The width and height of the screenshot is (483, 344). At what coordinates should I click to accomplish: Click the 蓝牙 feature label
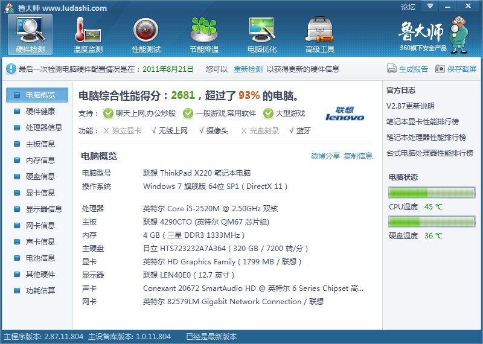click(x=304, y=131)
